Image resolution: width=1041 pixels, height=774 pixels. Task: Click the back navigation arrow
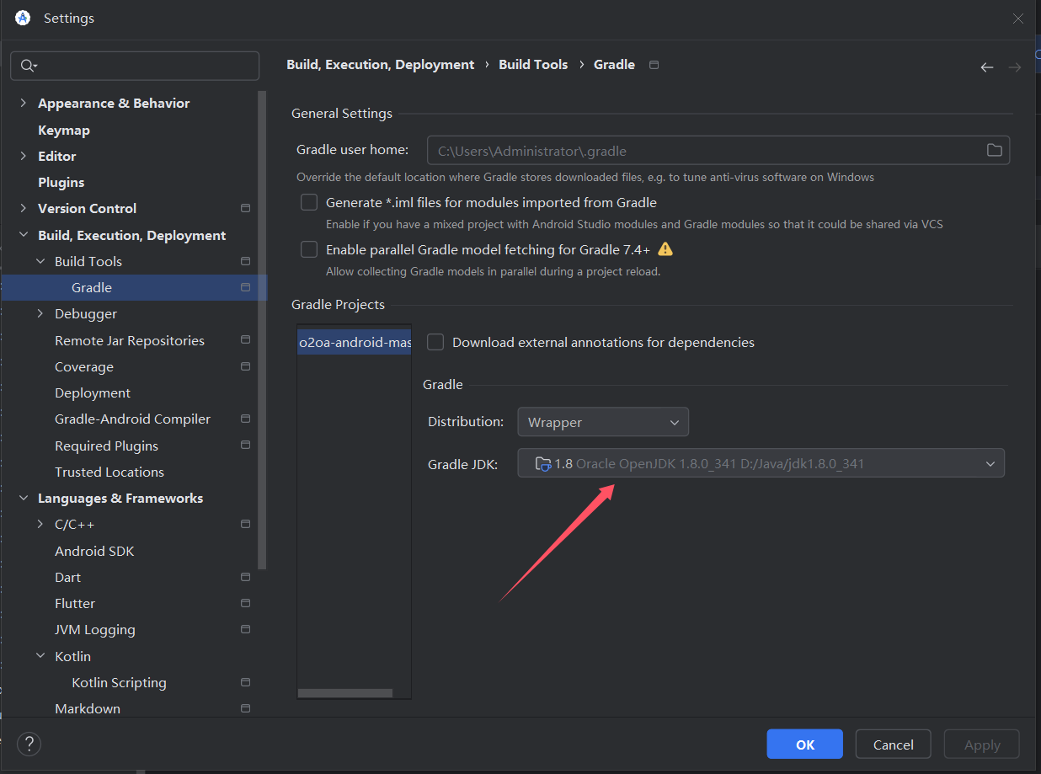[x=986, y=67]
